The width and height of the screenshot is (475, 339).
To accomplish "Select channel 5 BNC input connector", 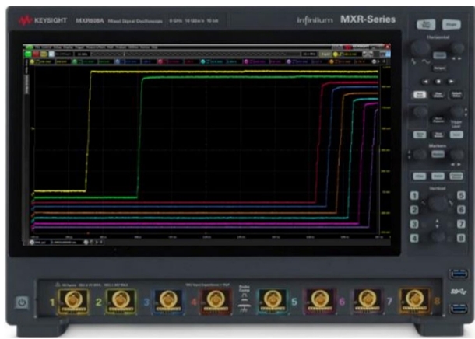I will point(273,301).
